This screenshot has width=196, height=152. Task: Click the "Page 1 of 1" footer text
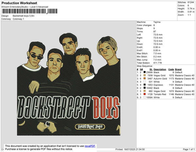tap(188, 149)
